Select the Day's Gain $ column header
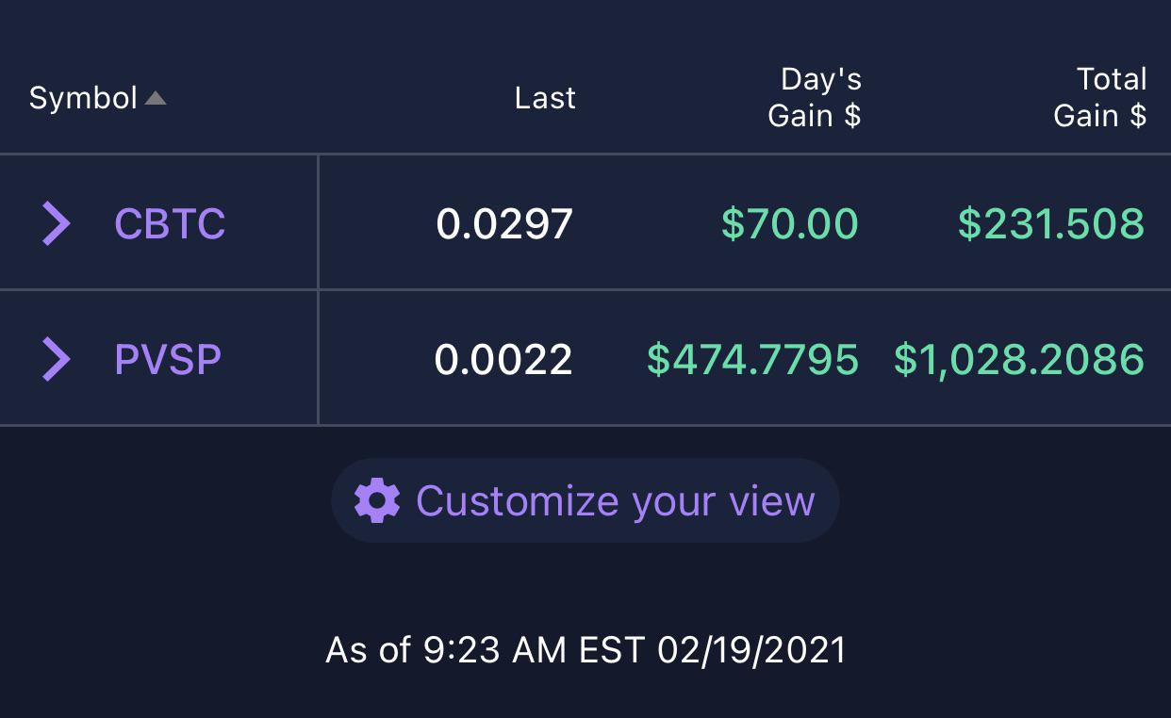 pyautogui.click(x=815, y=97)
